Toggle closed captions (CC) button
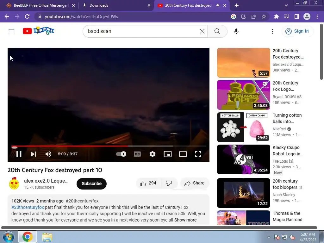 pyautogui.click(x=137, y=154)
